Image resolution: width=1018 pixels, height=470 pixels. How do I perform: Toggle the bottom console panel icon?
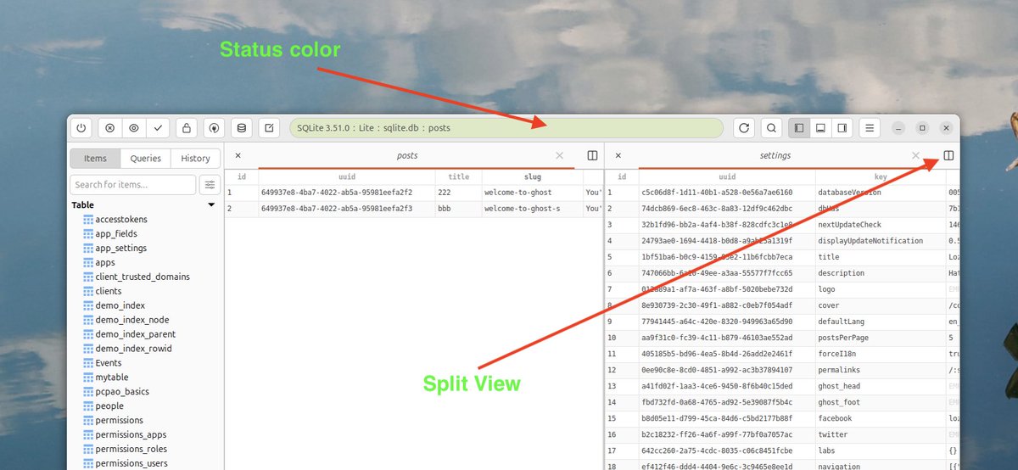820,128
